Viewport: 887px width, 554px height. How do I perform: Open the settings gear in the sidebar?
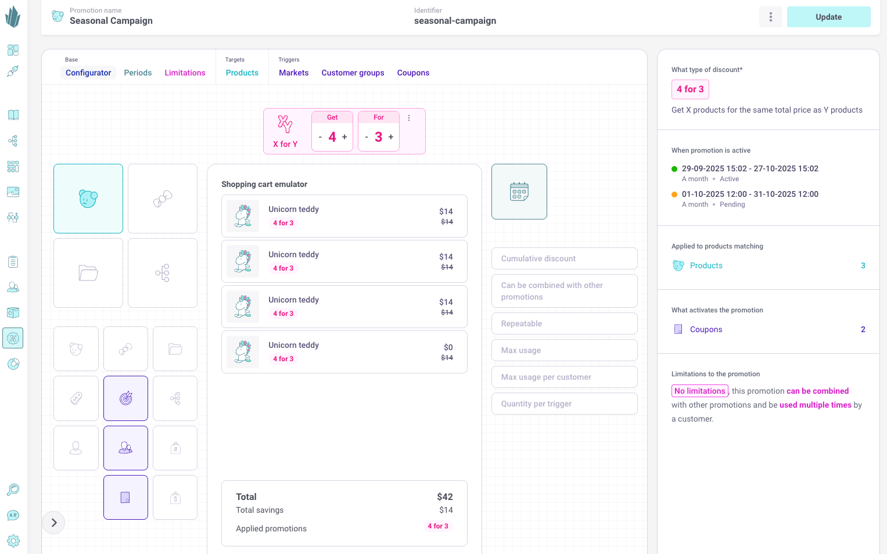coord(13,541)
